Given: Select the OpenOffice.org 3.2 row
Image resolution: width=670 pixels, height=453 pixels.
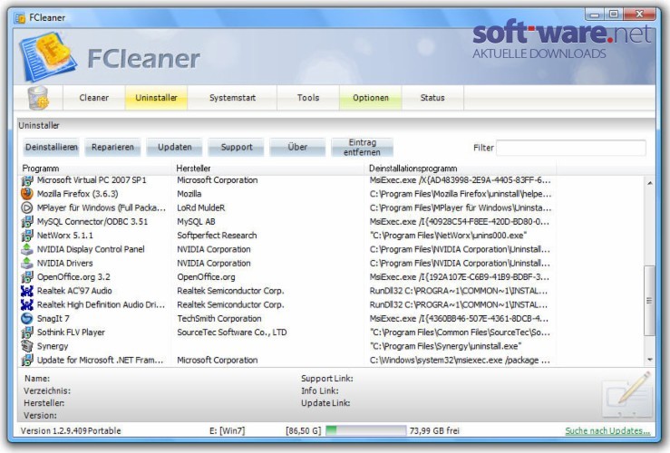Looking at the screenshot, I should pos(287,277).
